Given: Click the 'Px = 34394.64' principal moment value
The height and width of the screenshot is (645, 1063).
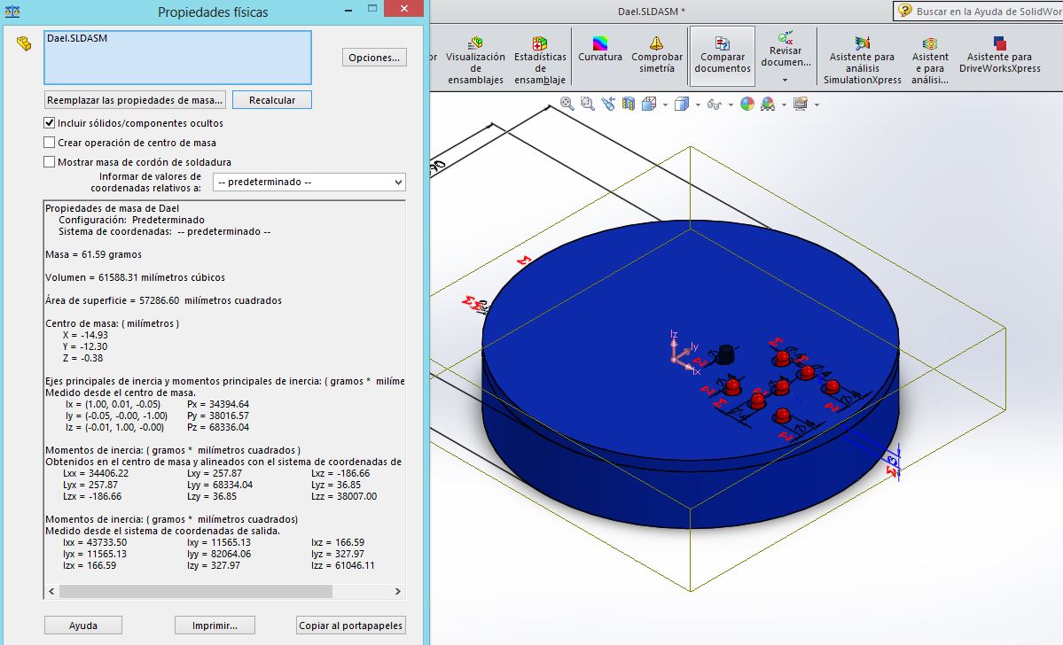Looking at the screenshot, I should [218, 404].
